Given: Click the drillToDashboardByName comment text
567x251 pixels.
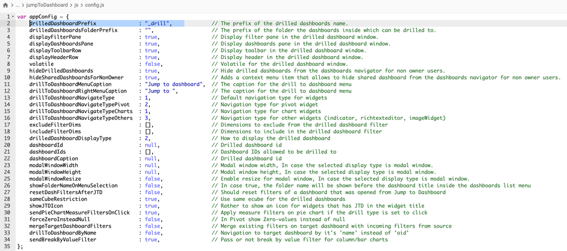Looking at the screenshot, I should point(324,233).
